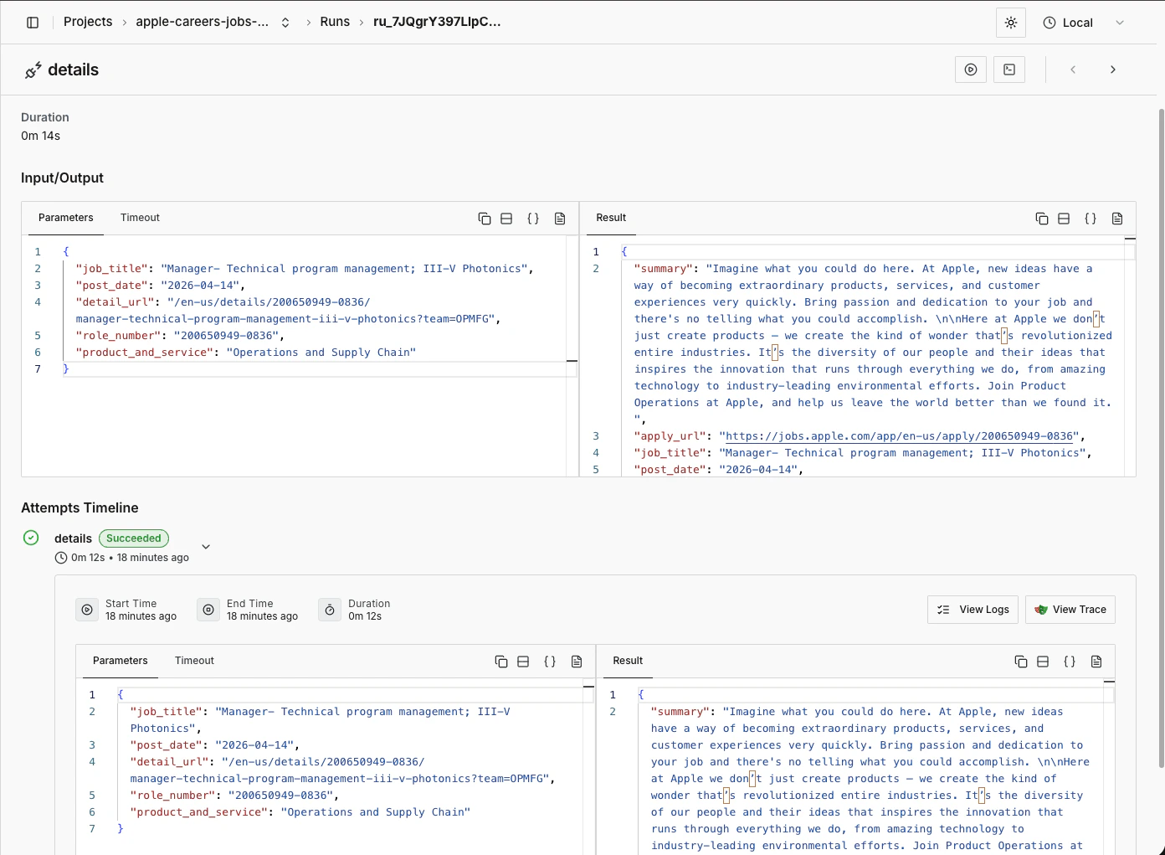Click the replay step button in details header
The height and width of the screenshot is (855, 1165).
971,70
